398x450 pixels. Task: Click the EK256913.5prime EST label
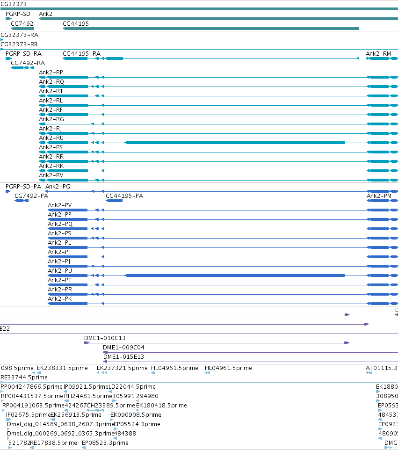(x=76, y=415)
